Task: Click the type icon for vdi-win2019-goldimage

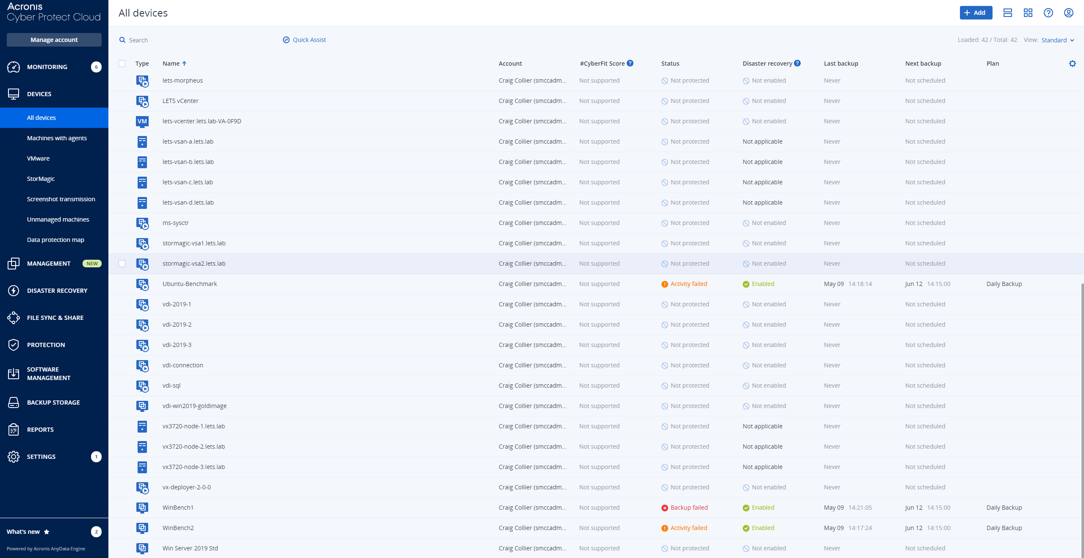Action: point(142,406)
